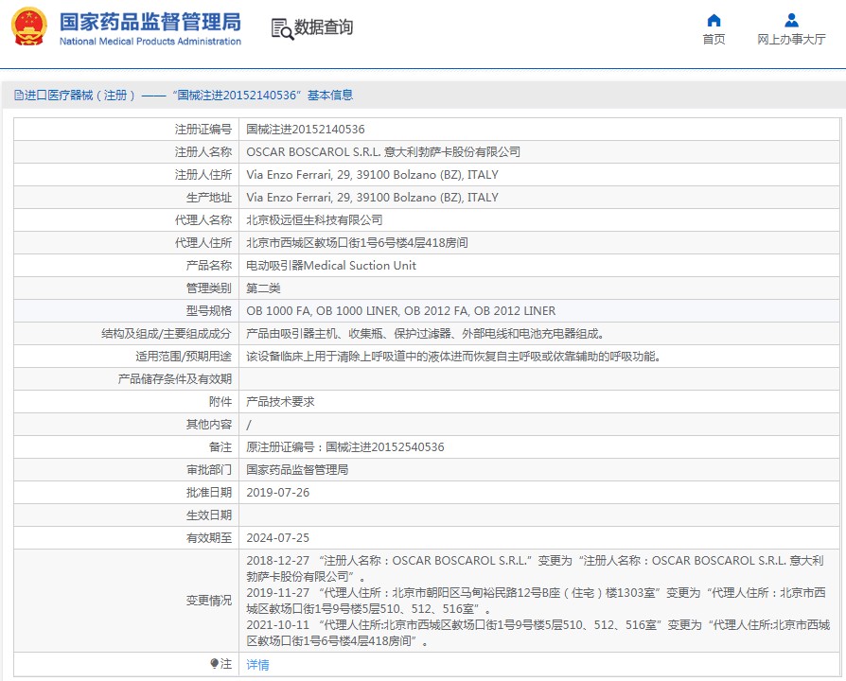Click the 产品技术要求 attachment value
846x681 pixels.
point(280,402)
